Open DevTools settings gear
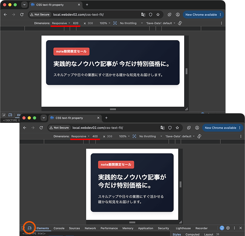Viewport: 245px width, 236px height. coord(228,228)
